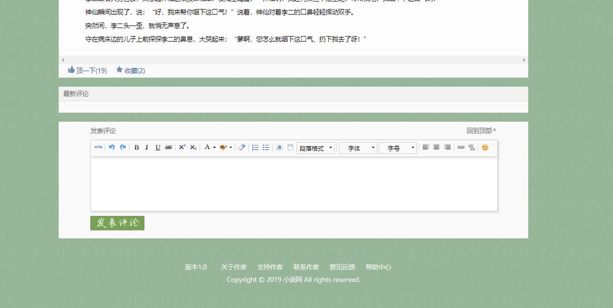
Task: Insert a smiley emoticon
Action: point(486,147)
